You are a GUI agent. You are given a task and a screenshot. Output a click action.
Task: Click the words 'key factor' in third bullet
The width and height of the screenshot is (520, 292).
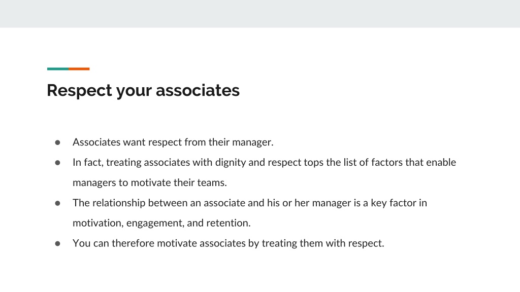394,203
